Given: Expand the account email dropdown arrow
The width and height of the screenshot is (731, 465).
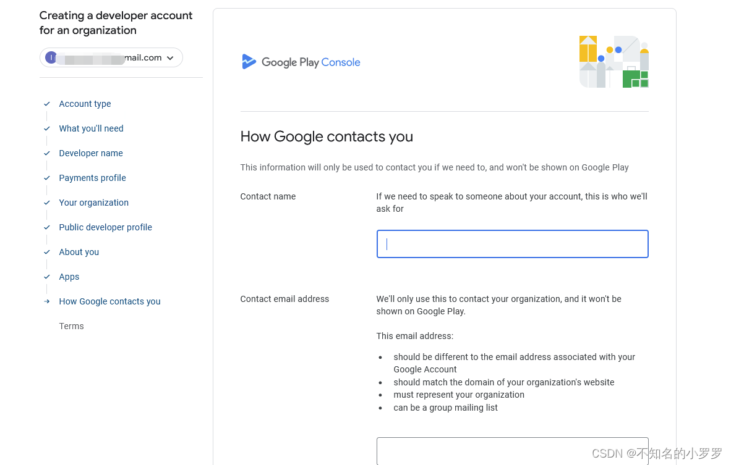Looking at the screenshot, I should click(170, 58).
